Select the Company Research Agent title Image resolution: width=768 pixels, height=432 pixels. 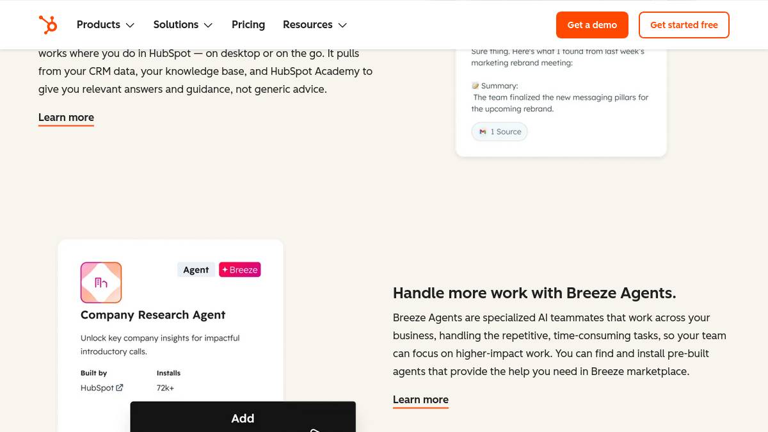tap(153, 315)
